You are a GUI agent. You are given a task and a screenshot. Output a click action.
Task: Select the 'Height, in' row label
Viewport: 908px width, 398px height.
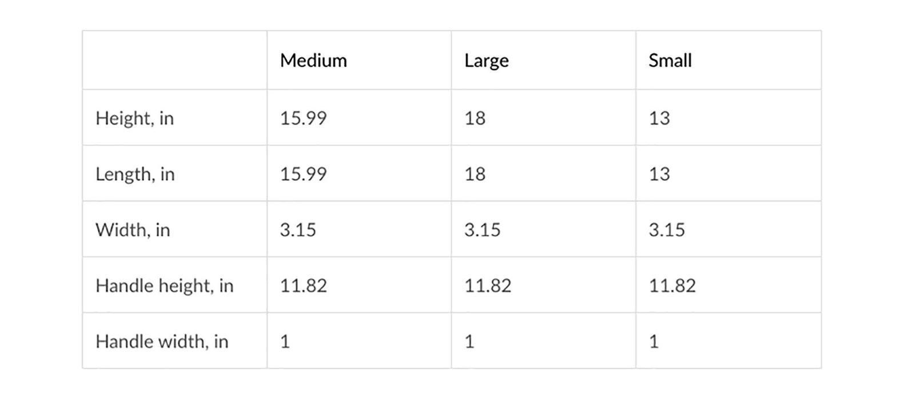tap(134, 118)
